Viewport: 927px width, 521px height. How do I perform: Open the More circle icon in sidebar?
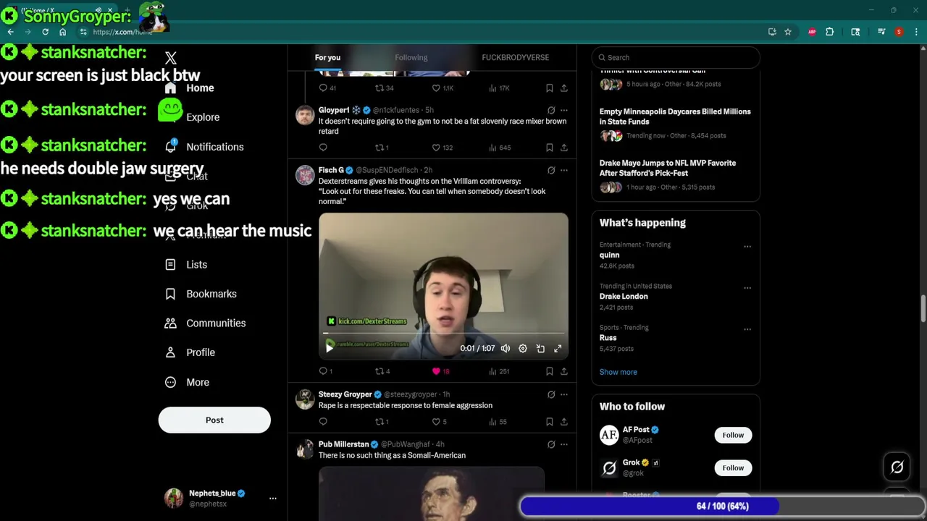[x=170, y=382]
